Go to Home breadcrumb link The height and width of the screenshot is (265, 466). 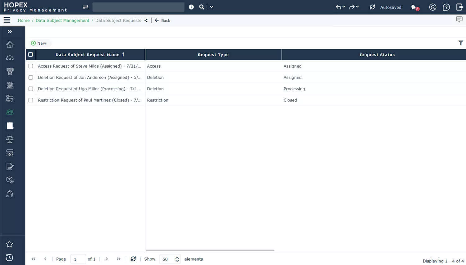[x=24, y=20]
